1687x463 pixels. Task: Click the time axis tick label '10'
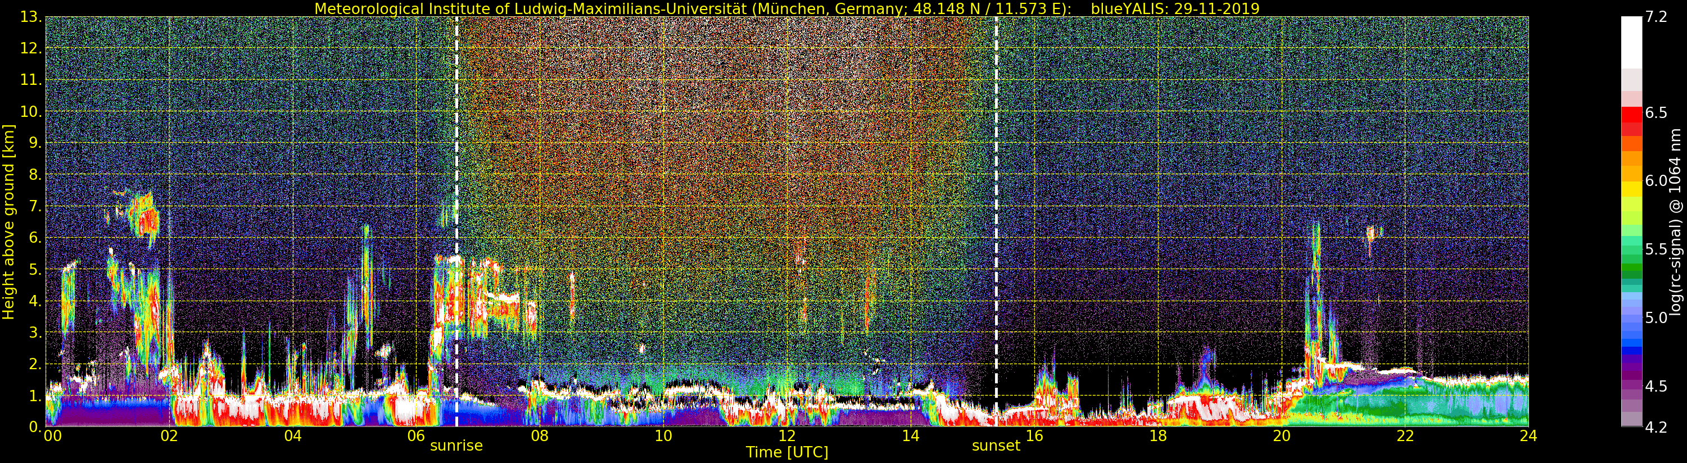pyautogui.click(x=663, y=436)
